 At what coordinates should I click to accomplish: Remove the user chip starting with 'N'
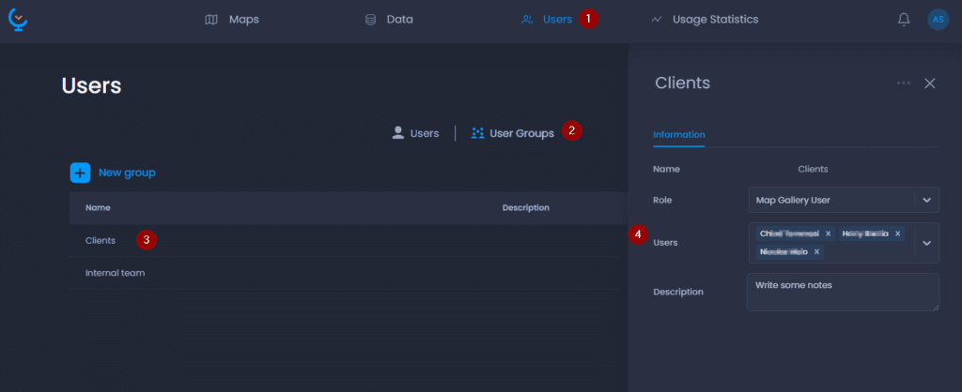(816, 251)
